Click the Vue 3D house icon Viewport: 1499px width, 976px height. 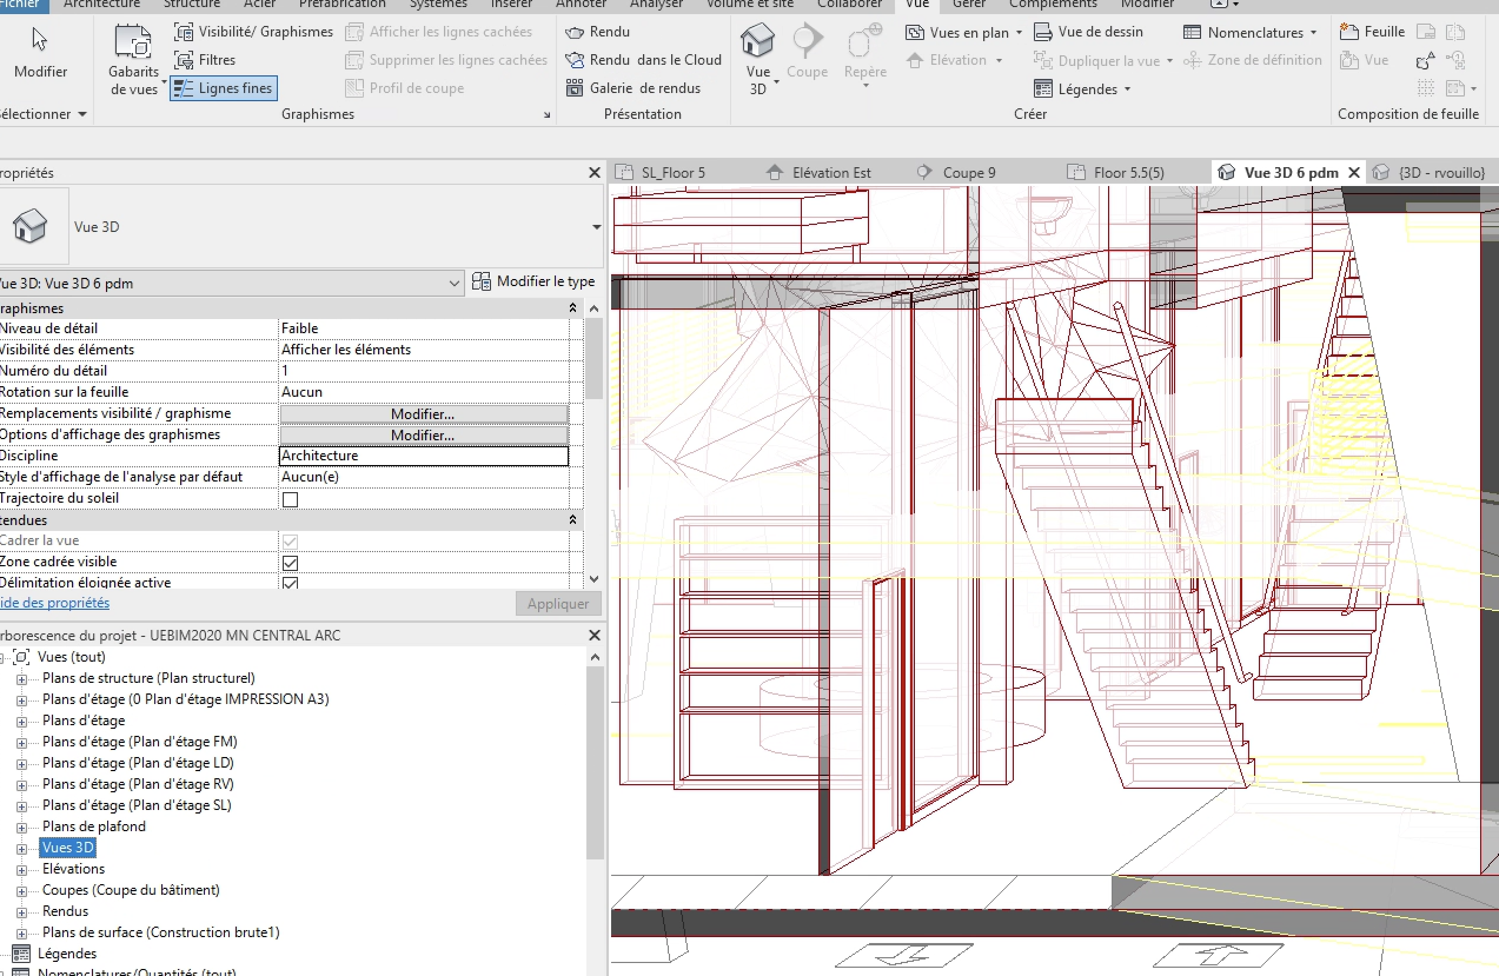coord(757,40)
